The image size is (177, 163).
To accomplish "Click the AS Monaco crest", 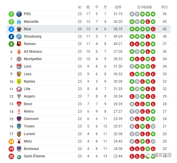I will (19, 52).
